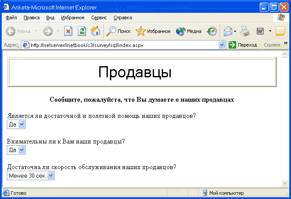This screenshot has height=199, width=291.
Task: Open the Справка menu
Action: pyautogui.click(x=123, y=18)
